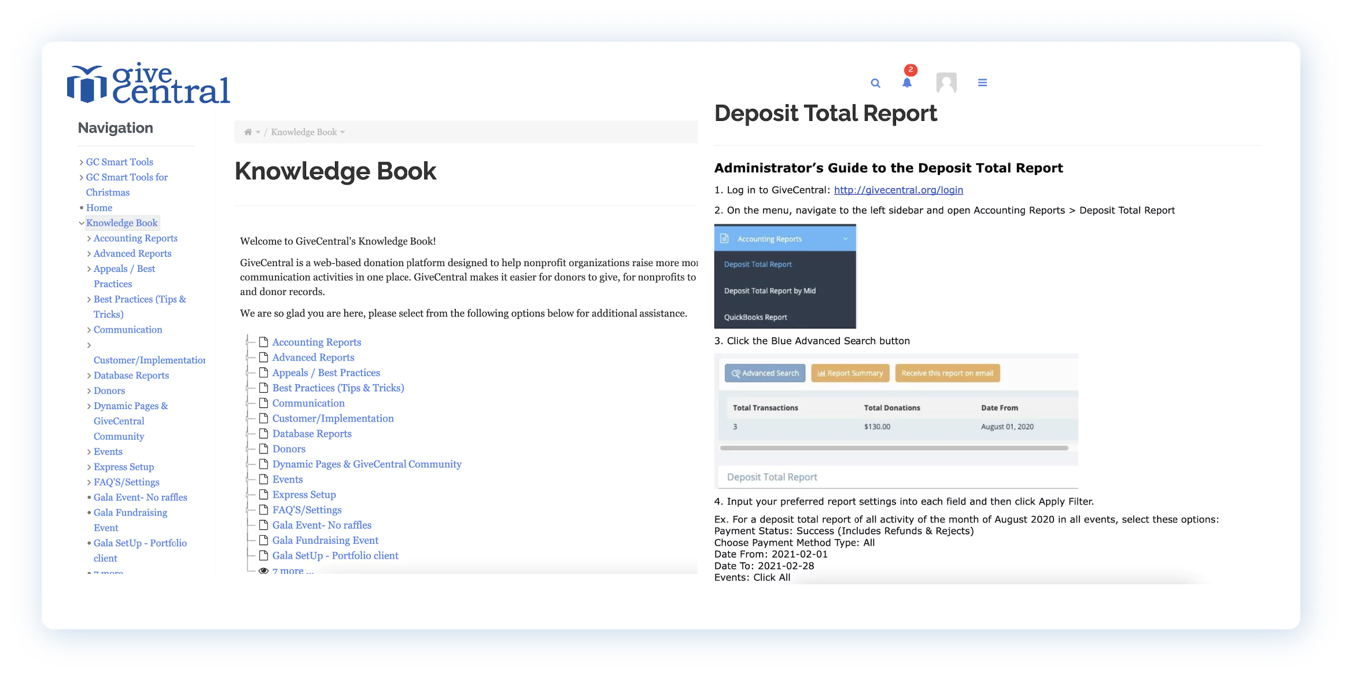Expand GC Smart Tools for Christmas chevron
The height and width of the screenshot is (678, 1349).
click(81, 178)
